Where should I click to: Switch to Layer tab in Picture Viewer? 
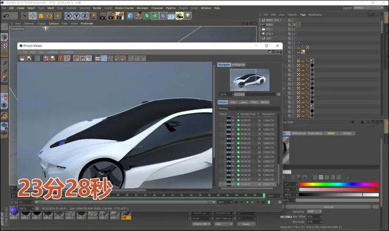(243, 102)
